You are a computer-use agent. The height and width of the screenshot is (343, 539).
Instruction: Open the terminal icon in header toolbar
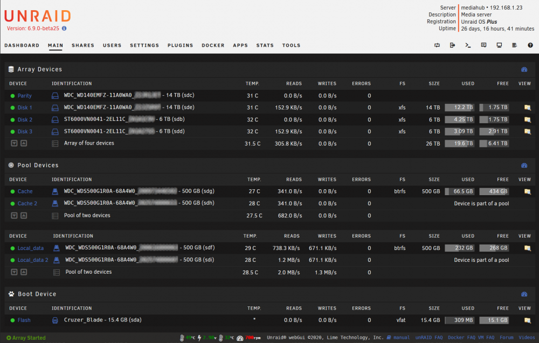click(468, 45)
